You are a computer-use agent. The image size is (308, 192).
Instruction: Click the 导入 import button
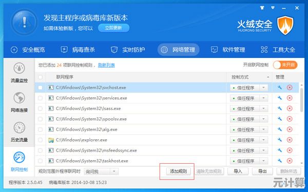[x=238, y=172]
